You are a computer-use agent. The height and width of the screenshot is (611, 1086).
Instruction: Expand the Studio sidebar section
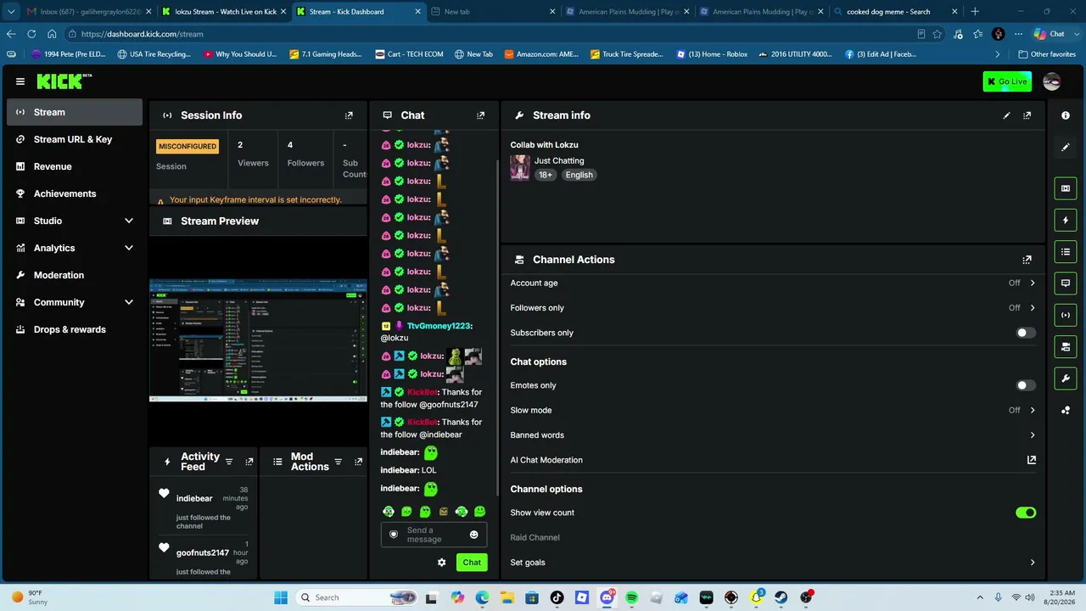pos(75,221)
